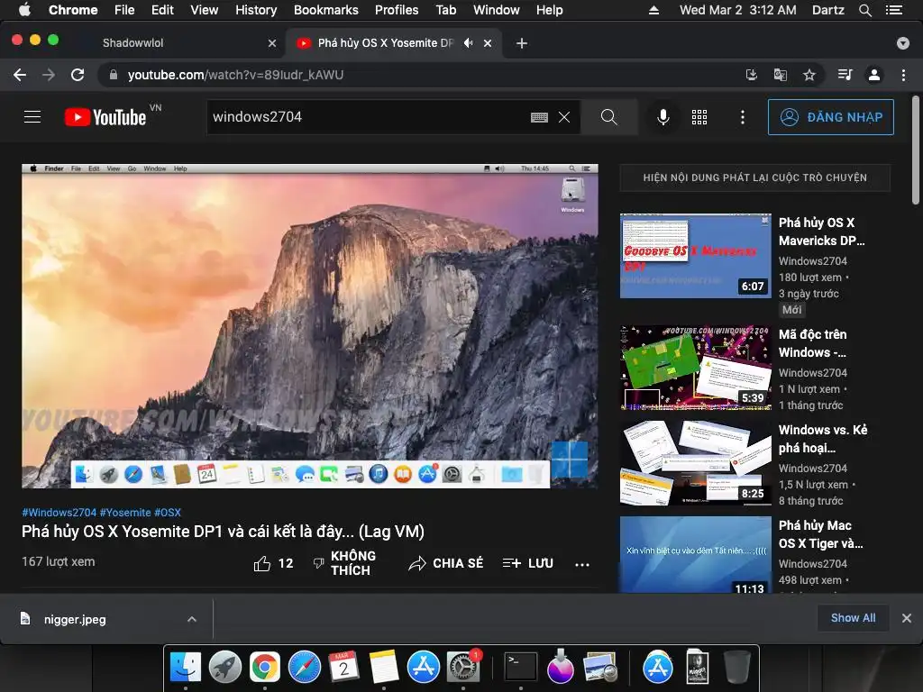The height and width of the screenshot is (692, 923).
Task: Bookmark this page with the star
Action: 809,75
